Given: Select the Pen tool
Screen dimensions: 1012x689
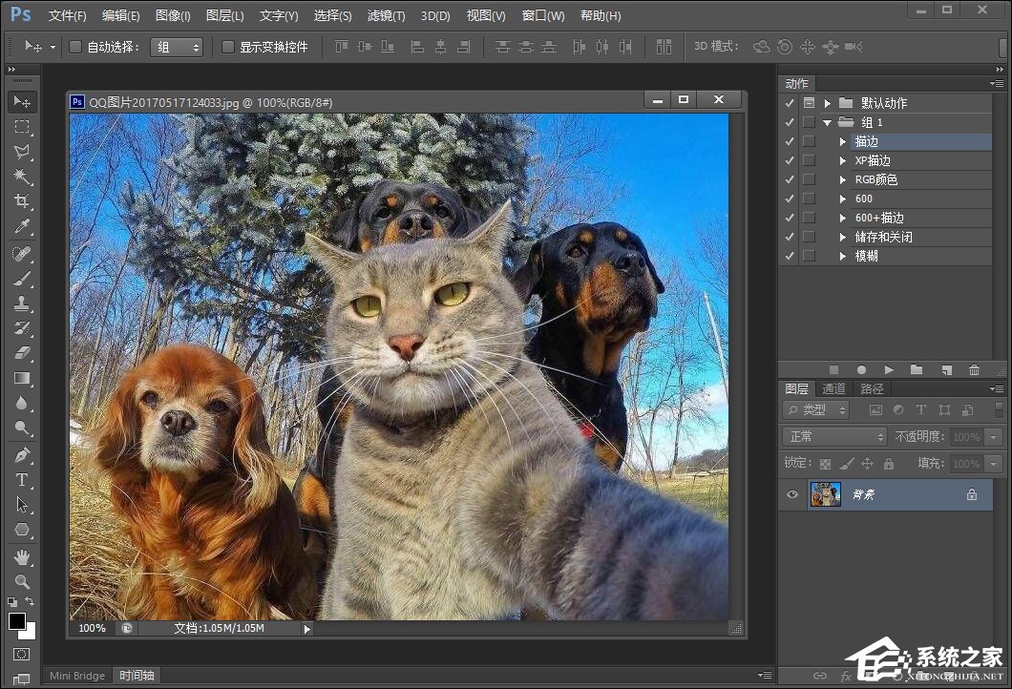Looking at the screenshot, I should [x=22, y=455].
